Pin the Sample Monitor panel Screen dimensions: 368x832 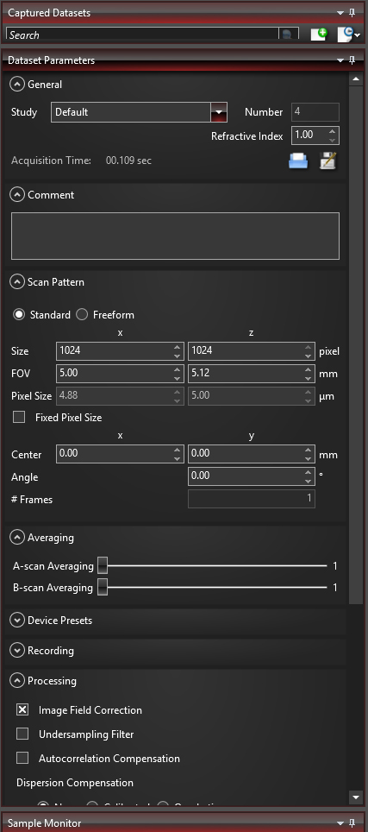pos(352,823)
